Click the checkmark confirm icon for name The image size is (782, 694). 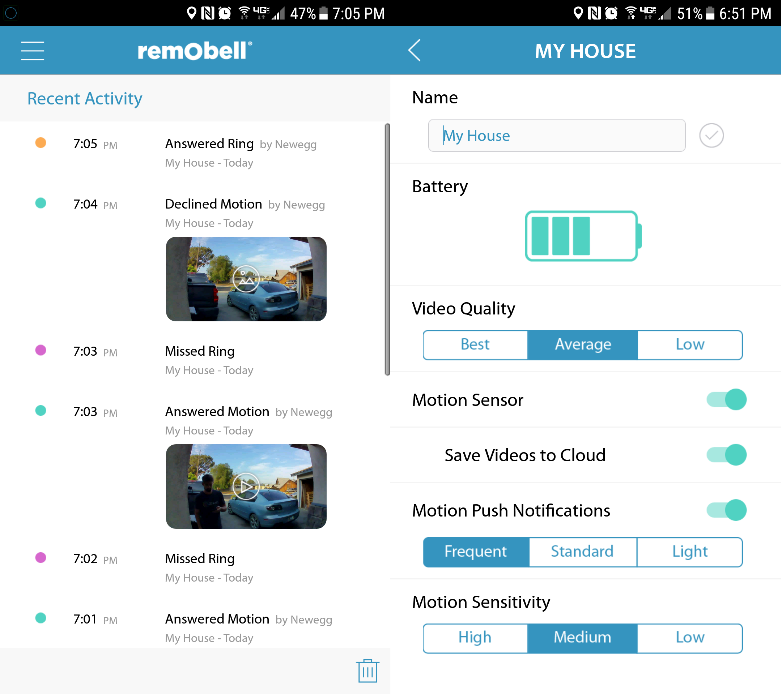click(x=711, y=135)
